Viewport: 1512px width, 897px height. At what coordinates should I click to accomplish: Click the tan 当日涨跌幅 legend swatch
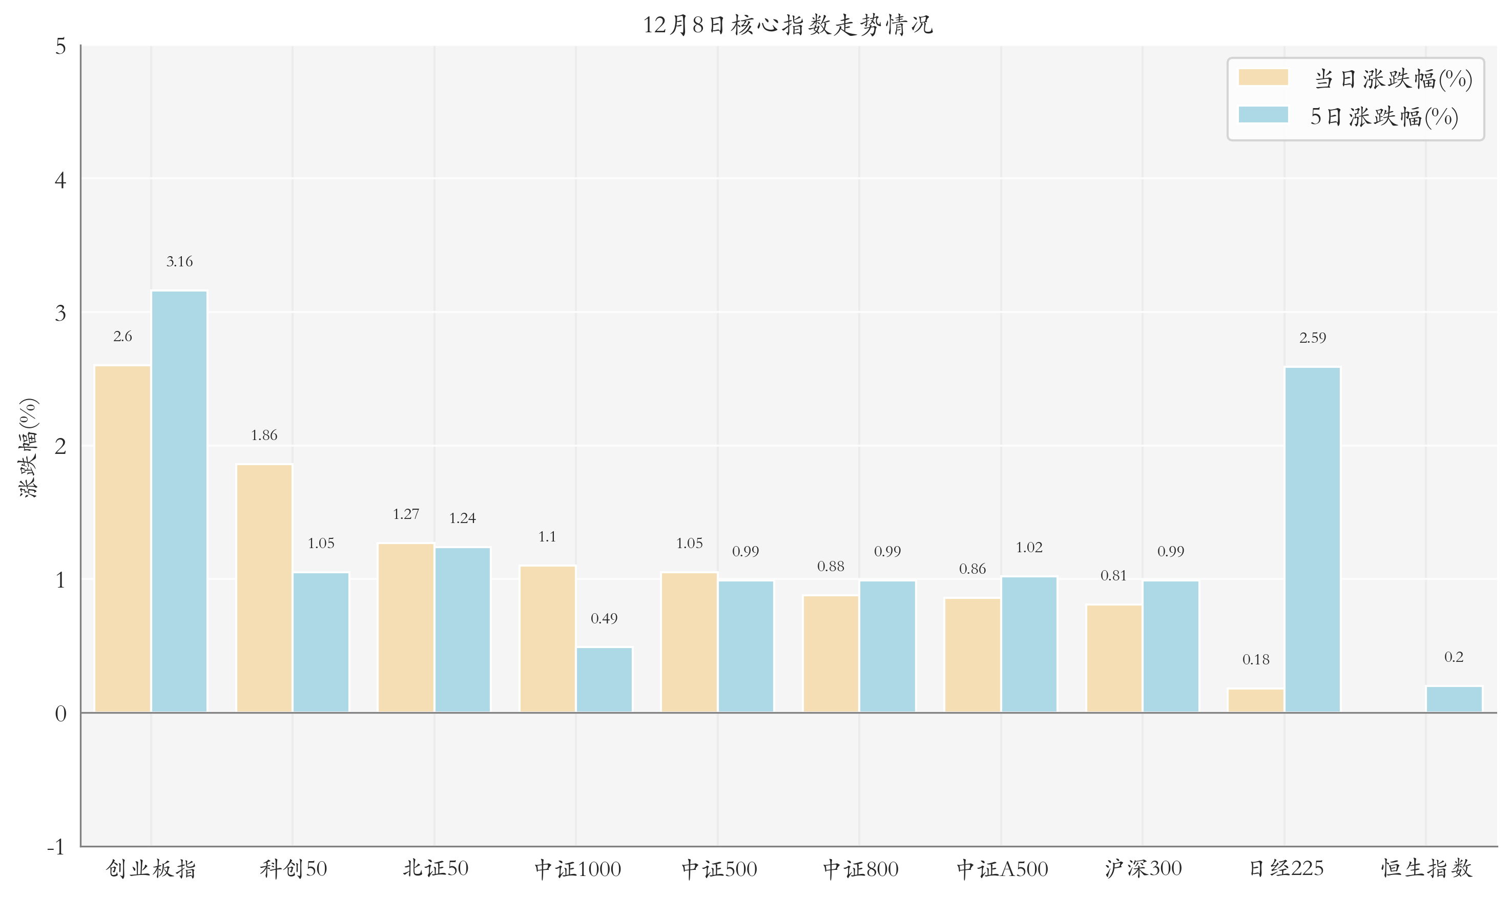1262,77
